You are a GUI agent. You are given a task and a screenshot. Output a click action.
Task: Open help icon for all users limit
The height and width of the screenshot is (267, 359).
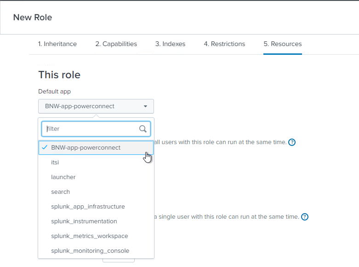pyautogui.click(x=291, y=142)
